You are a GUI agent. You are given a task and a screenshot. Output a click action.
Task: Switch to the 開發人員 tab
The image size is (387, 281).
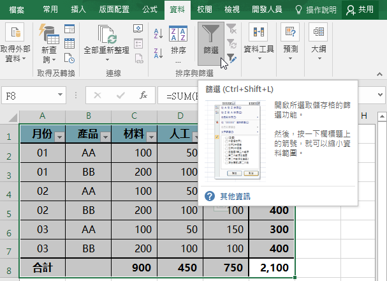(267, 10)
